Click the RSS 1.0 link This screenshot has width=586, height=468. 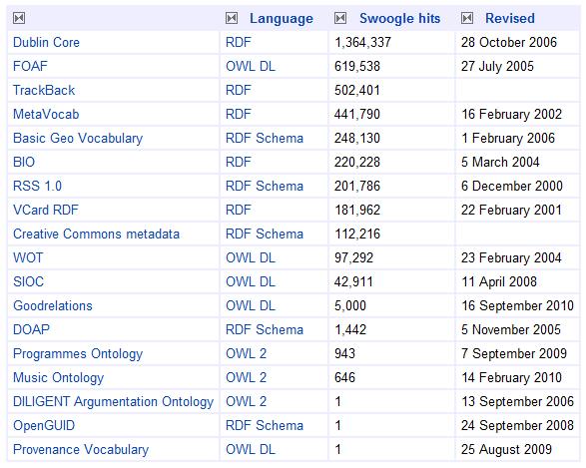[37, 186]
